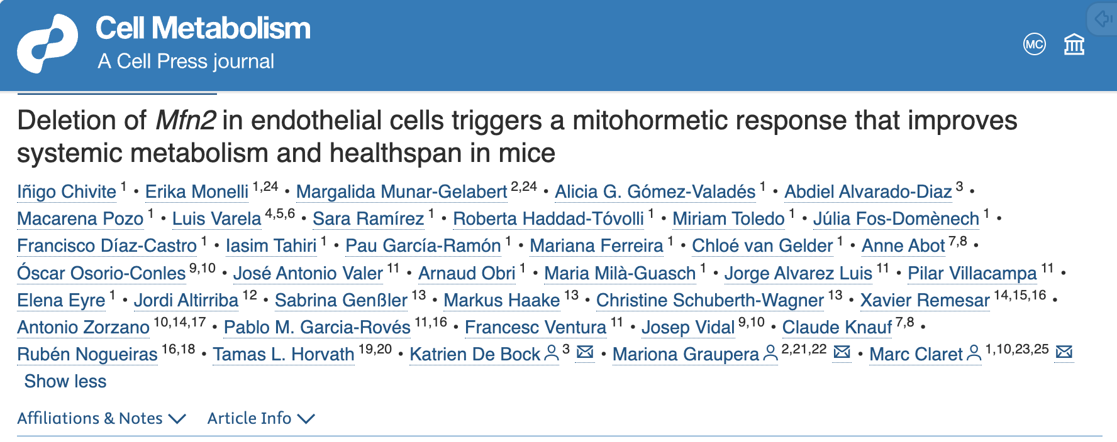Click the person icon beside Mariona Graupera
Screen dimensions: 1117x442
coord(770,353)
